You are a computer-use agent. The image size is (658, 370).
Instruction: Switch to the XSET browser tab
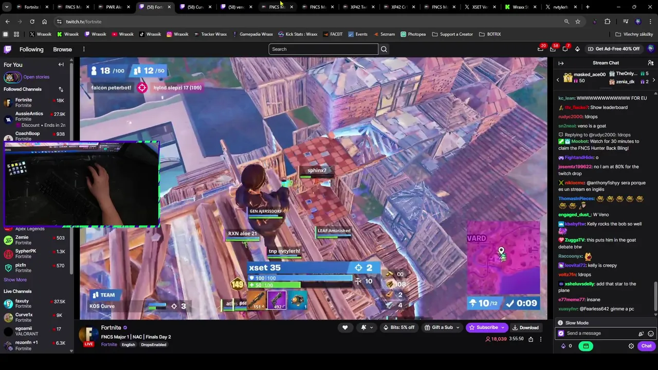(x=480, y=7)
